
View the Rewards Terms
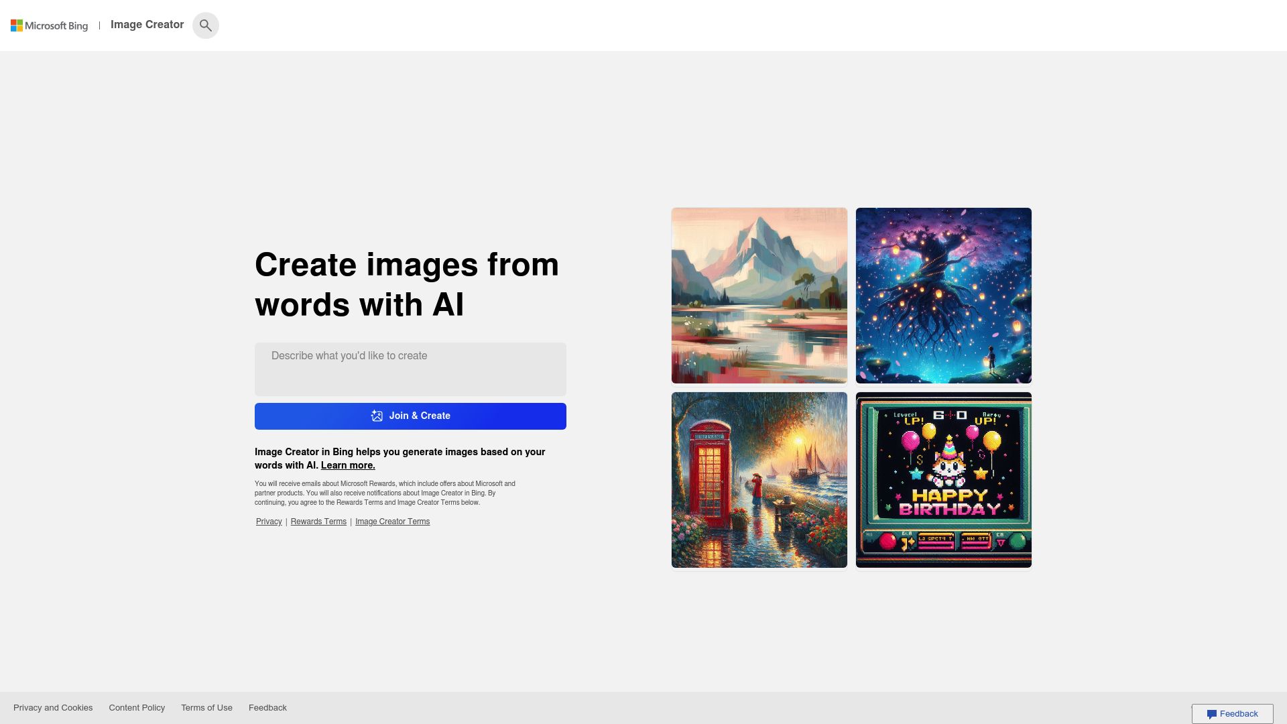point(318,521)
